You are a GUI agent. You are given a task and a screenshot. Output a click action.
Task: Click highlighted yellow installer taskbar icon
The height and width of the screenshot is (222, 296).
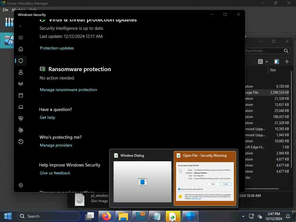point(173,216)
